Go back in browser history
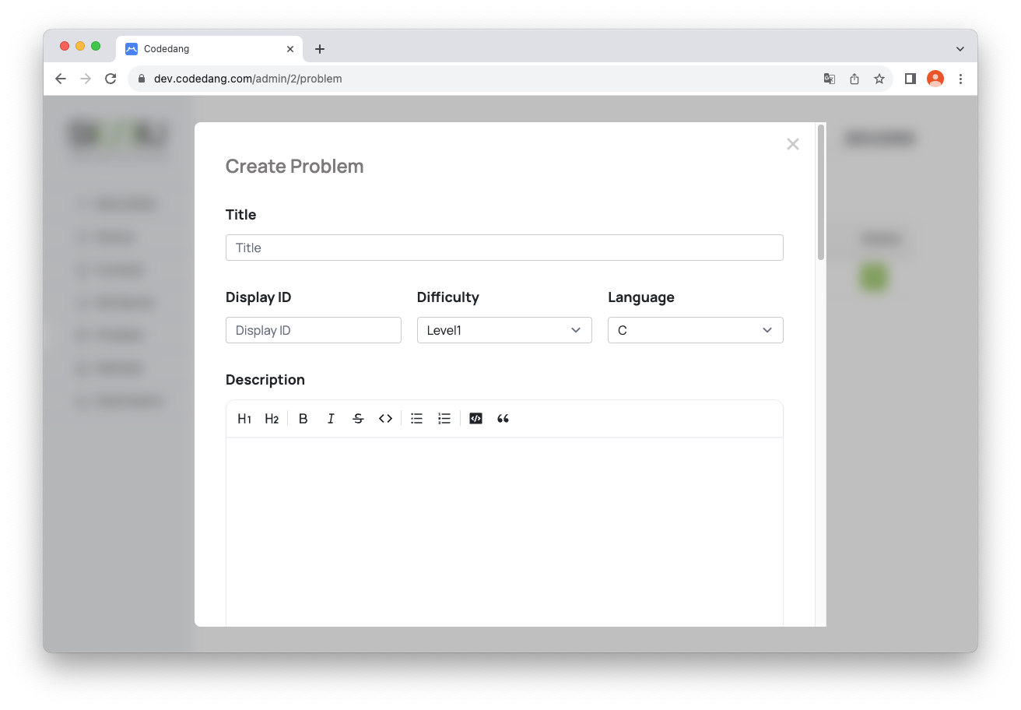1021x710 pixels. (x=61, y=79)
